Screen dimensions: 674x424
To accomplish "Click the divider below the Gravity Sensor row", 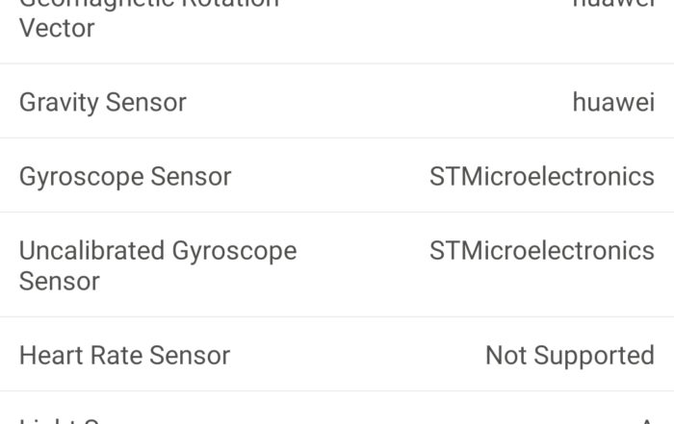I will click(x=337, y=137).
